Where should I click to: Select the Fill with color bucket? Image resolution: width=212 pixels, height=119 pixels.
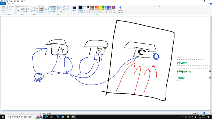click(x=34, y=8)
